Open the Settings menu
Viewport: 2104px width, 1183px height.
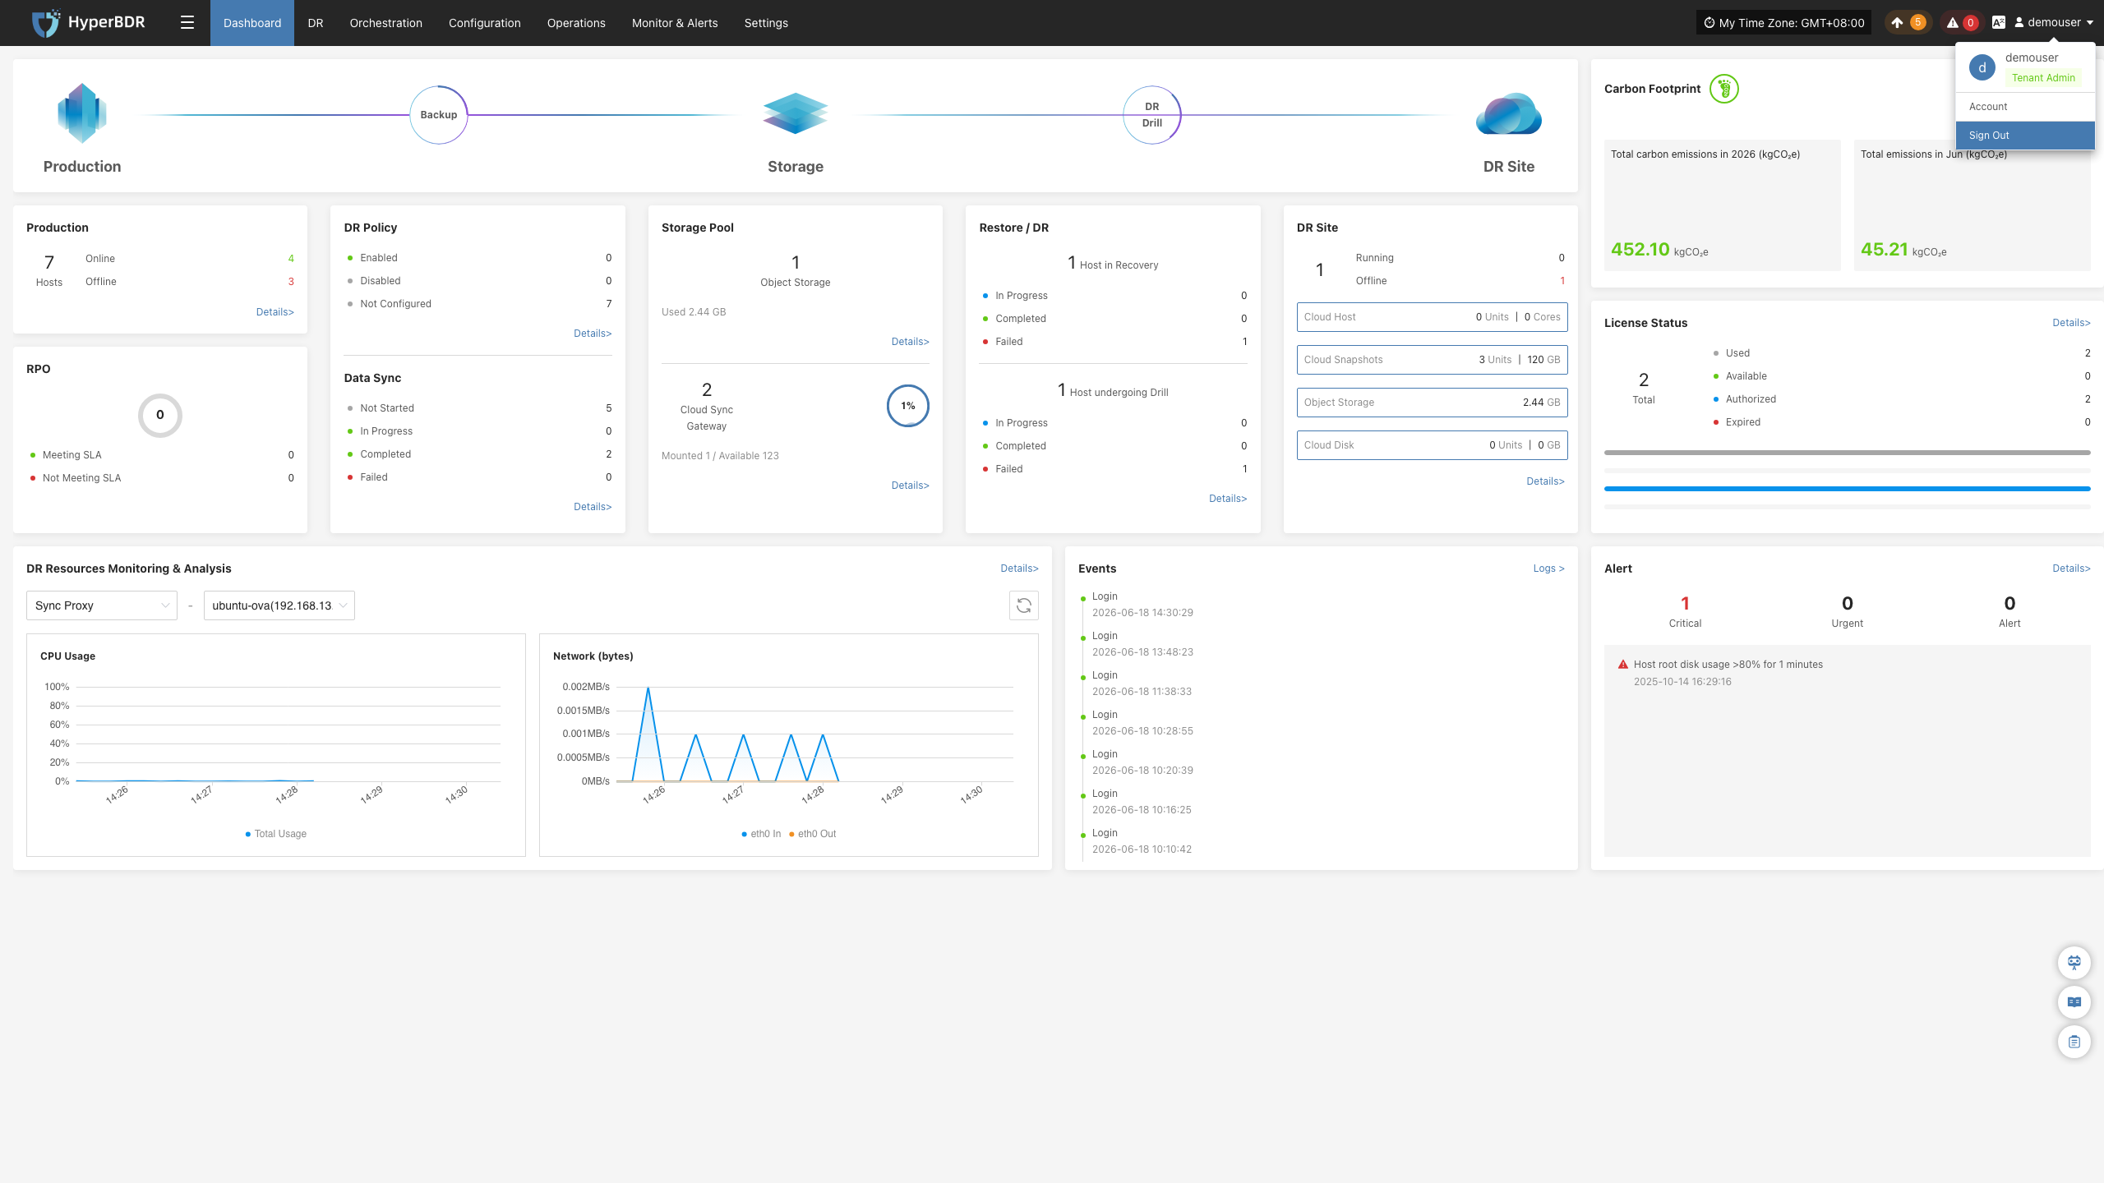point(766,23)
